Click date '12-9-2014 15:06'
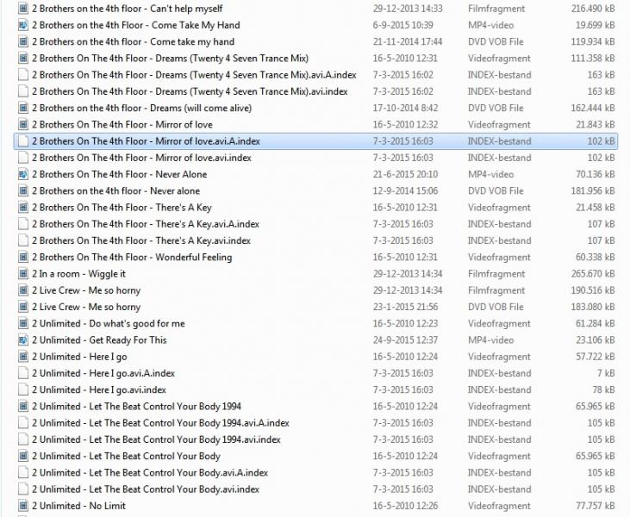 coord(405,190)
